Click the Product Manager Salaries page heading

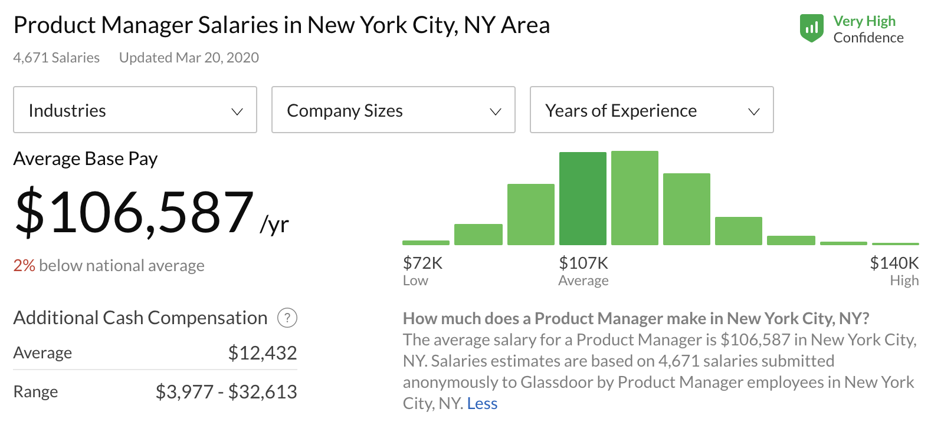coord(281,25)
